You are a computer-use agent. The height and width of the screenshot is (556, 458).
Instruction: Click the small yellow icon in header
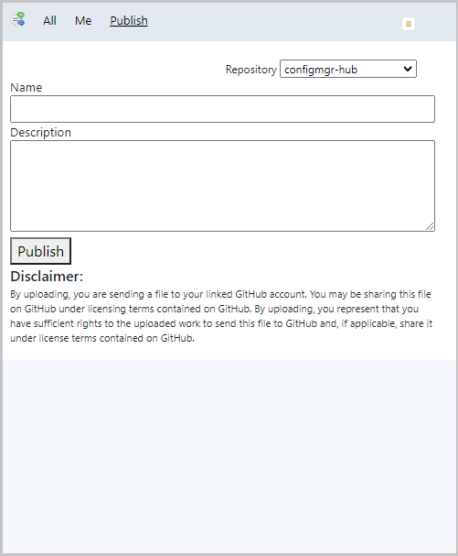coord(409,24)
